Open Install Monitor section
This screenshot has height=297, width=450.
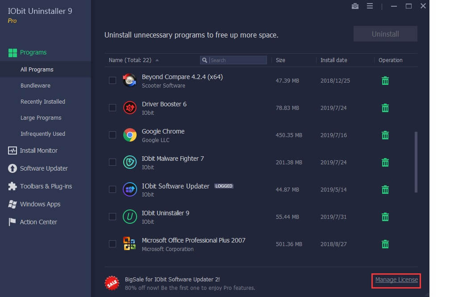pyautogui.click(x=39, y=151)
